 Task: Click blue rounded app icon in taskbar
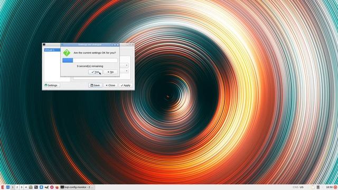(41, 187)
